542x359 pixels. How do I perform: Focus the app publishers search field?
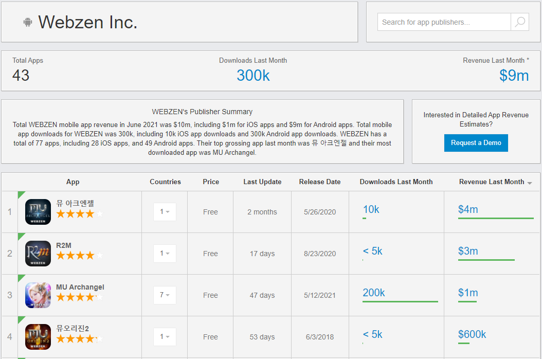tap(444, 22)
